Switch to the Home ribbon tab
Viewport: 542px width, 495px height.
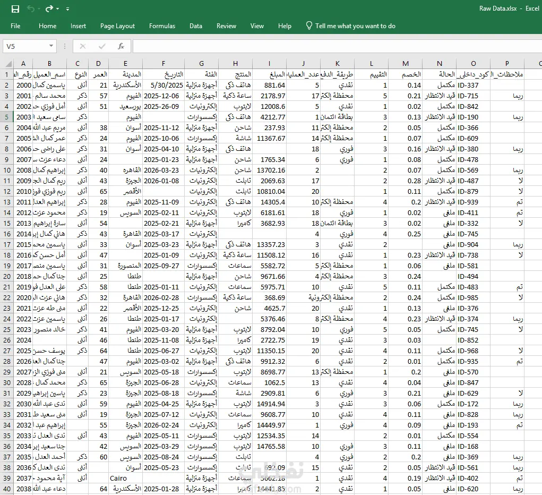47,26
